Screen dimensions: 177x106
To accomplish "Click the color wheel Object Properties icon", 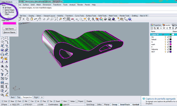I will tap(101, 19).
